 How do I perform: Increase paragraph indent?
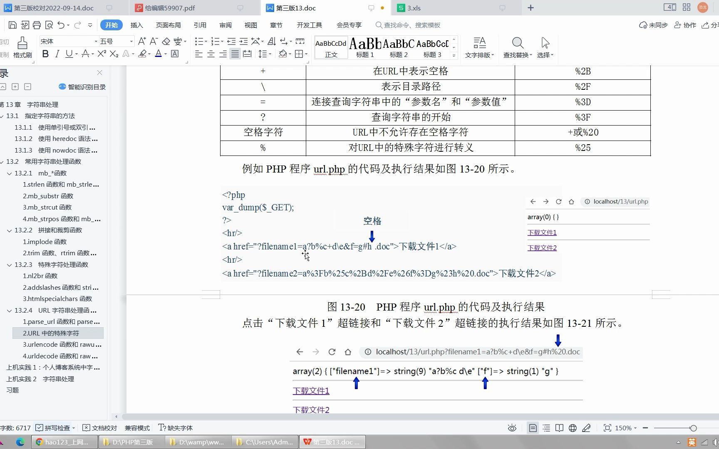(x=243, y=41)
